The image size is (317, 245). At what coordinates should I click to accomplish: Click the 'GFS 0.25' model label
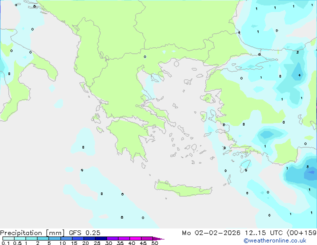(84, 233)
